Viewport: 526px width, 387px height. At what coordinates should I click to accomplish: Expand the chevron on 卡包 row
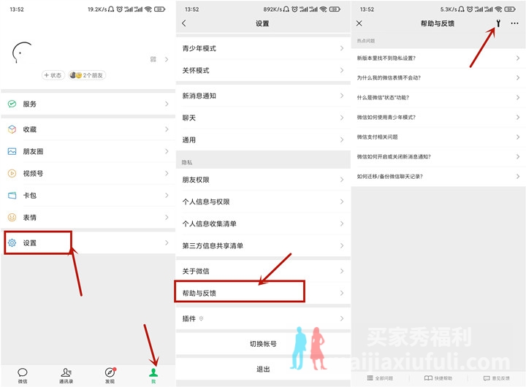point(167,195)
